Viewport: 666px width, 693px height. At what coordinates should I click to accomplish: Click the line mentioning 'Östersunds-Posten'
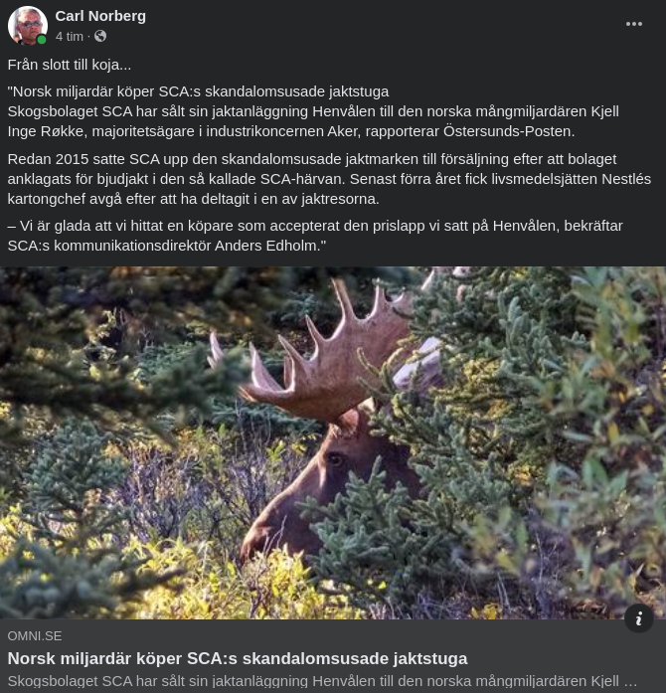coord(290,131)
